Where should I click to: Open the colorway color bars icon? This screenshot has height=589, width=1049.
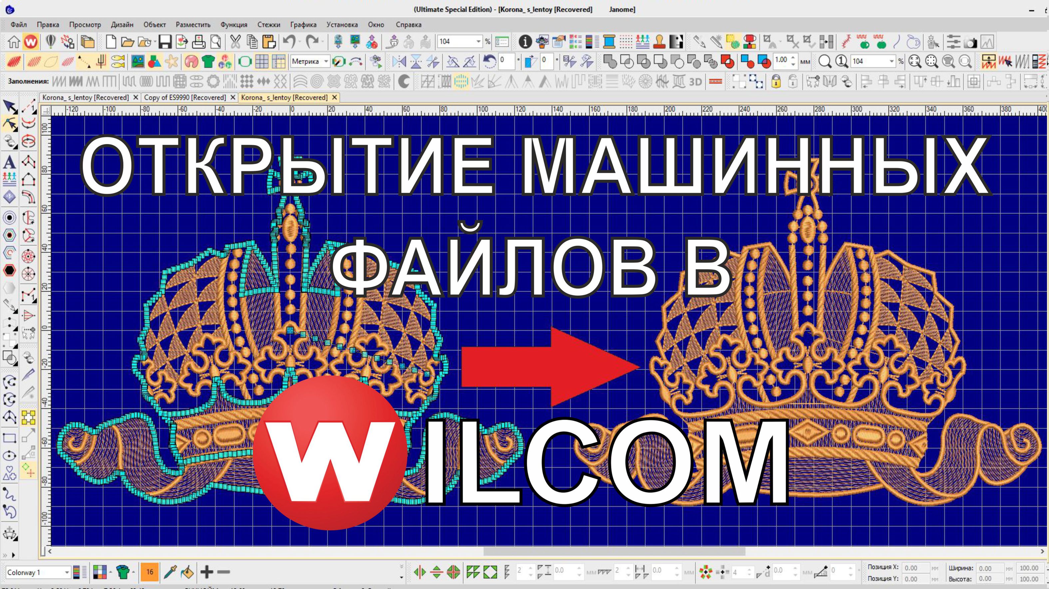[x=79, y=572]
